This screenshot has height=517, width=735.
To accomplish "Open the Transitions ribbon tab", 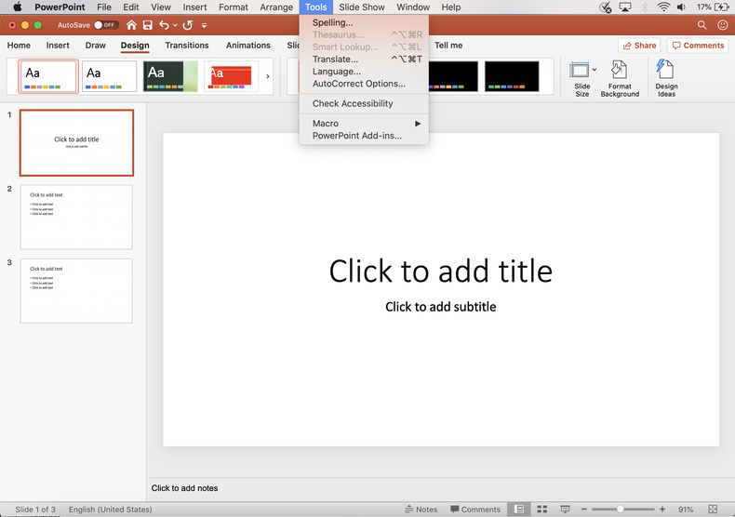I will 187,46.
